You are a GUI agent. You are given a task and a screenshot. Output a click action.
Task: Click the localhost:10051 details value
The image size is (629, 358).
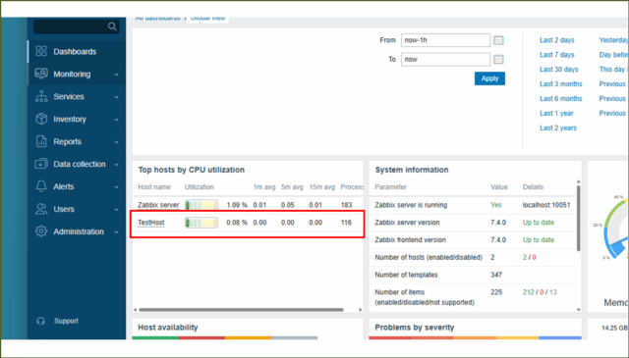click(546, 205)
